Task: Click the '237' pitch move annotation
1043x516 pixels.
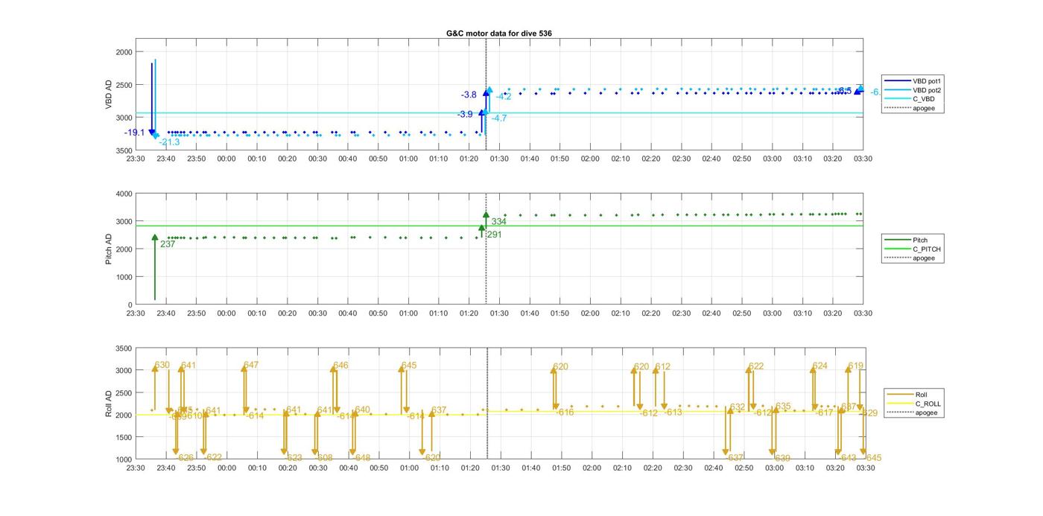Action: pyautogui.click(x=168, y=243)
